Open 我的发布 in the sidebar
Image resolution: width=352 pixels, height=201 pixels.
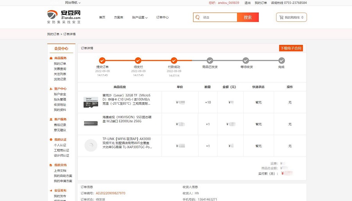[x=60, y=196]
